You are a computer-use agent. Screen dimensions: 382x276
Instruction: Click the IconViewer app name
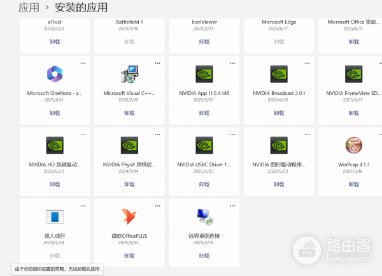click(204, 22)
